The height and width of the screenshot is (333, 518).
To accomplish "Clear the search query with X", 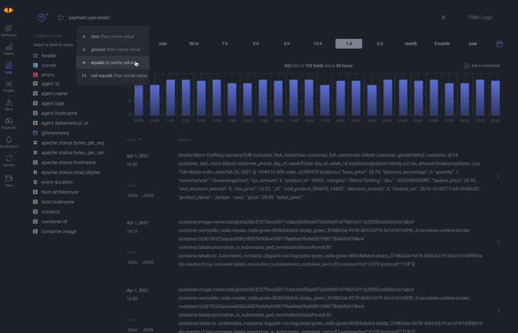I will click(x=444, y=17).
